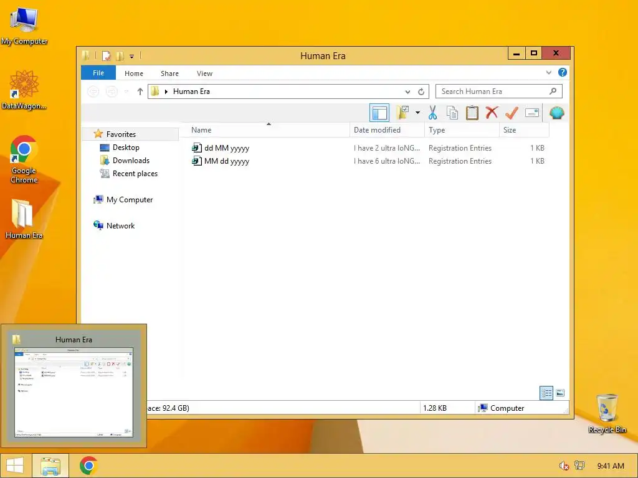The height and width of the screenshot is (478, 638).
Task: Switch to the large icons view layout
Action: [560, 393]
